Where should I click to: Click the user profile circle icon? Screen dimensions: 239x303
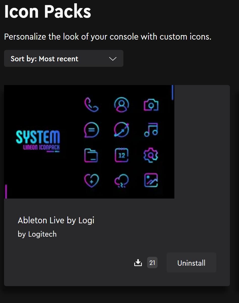121,105
